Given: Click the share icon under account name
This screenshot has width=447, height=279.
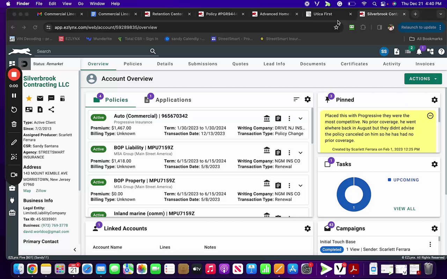Looking at the screenshot, I should (x=51, y=110).
